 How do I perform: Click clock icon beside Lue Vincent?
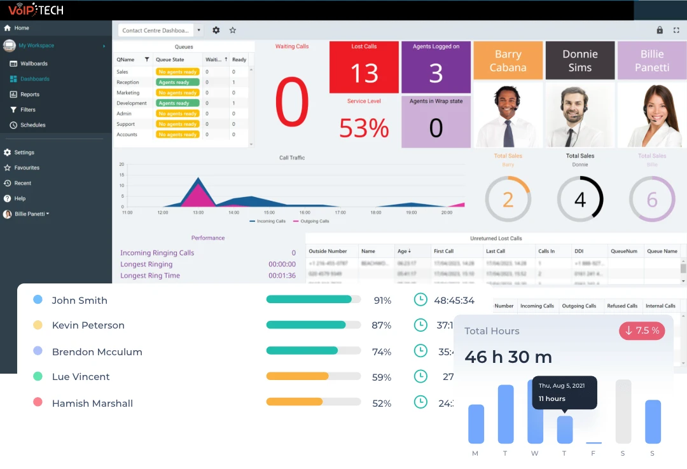pyautogui.click(x=420, y=376)
